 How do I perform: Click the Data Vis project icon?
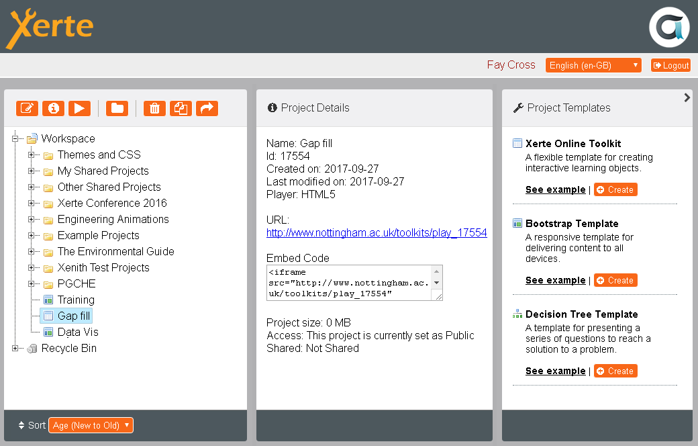pos(48,332)
